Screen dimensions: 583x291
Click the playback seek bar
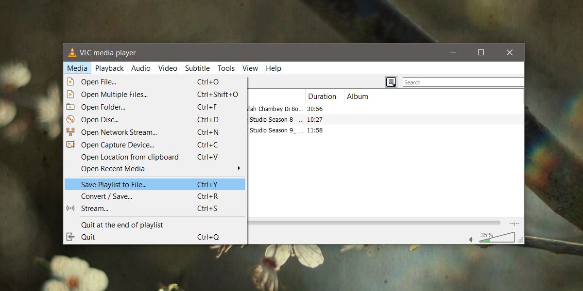coord(374,223)
